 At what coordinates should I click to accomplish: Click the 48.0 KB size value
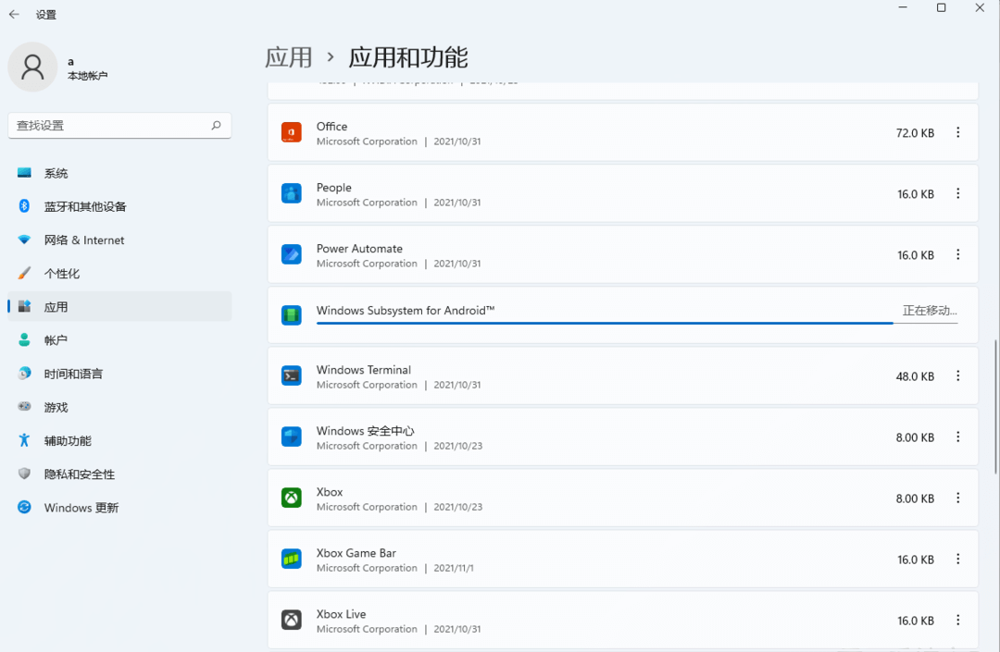coord(915,376)
